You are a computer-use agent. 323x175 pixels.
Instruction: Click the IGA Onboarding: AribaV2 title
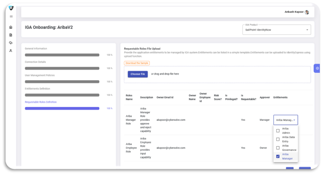[x=49, y=27]
